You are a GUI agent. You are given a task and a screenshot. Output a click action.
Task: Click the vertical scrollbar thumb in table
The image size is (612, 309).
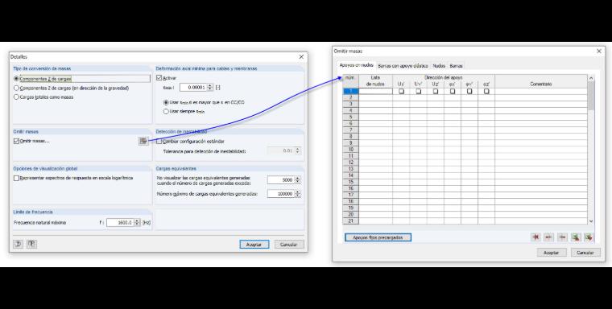pyautogui.click(x=590, y=96)
